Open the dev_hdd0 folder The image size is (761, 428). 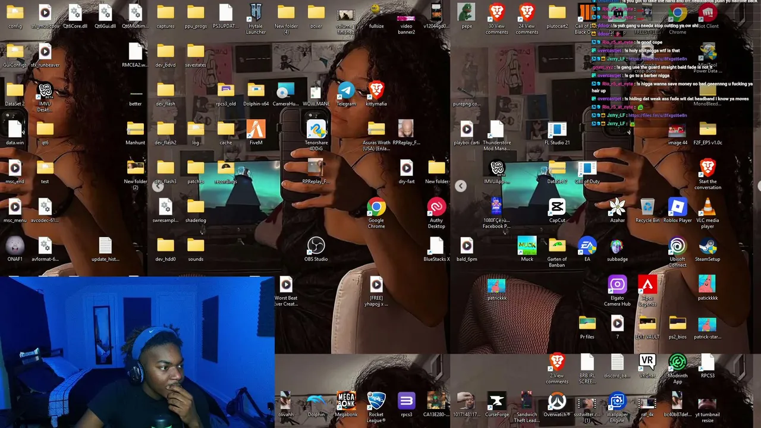pyautogui.click(x=165, y=246)
